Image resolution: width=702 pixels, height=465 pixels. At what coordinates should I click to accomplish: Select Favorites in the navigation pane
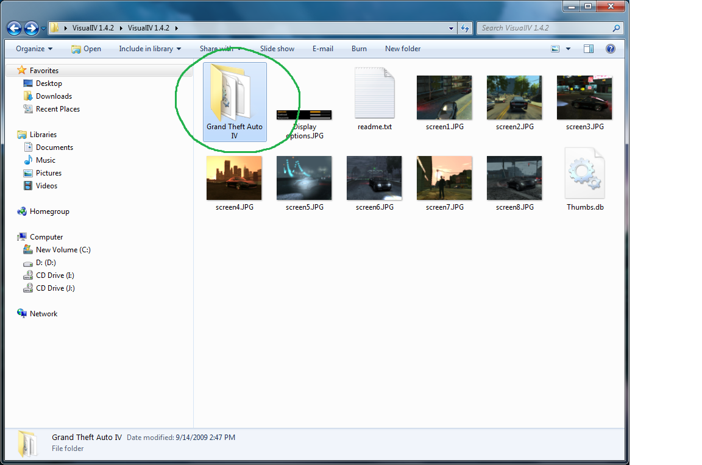44,70
